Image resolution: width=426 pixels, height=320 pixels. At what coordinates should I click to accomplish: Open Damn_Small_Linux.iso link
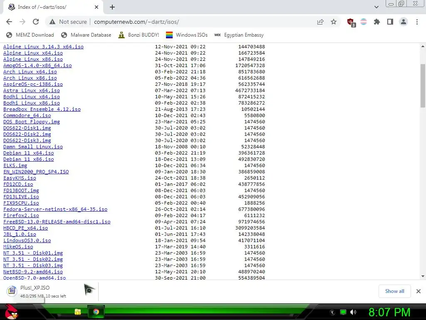[33, 147]
